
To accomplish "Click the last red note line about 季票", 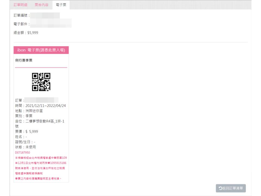I will [38, 179].
